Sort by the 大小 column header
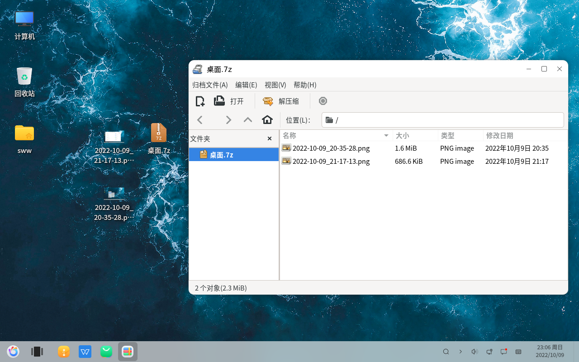 [415, 135]
